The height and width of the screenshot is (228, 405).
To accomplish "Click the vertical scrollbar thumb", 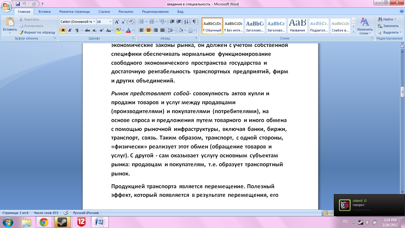I will coord(402,92).
